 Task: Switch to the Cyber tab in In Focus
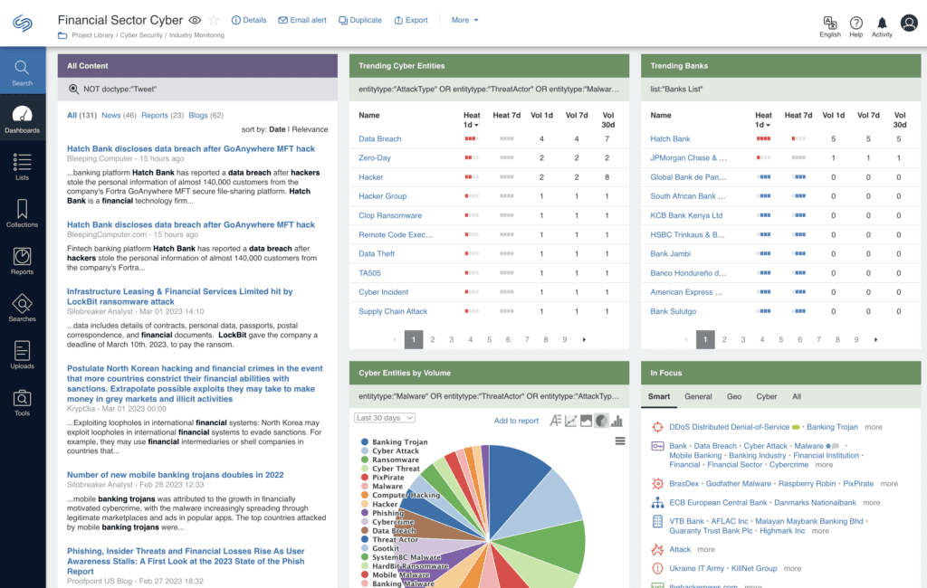pos(766,396)
